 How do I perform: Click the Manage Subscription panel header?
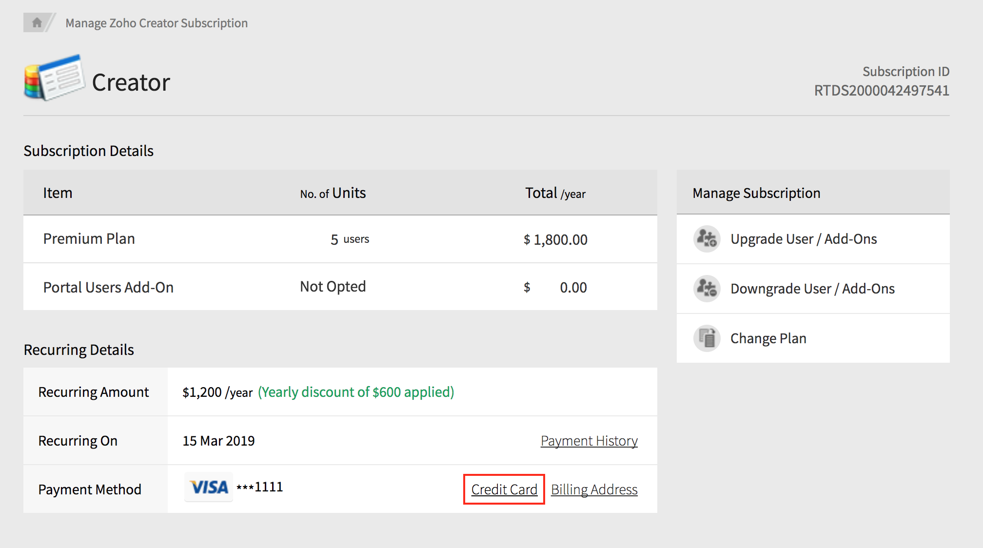coord(813,193)
